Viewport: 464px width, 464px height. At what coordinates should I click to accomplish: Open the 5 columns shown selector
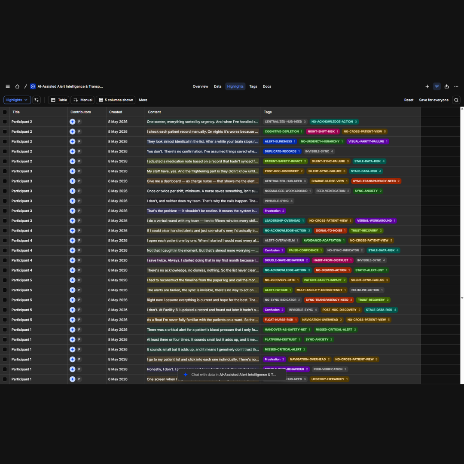click(x=116, y=100)
